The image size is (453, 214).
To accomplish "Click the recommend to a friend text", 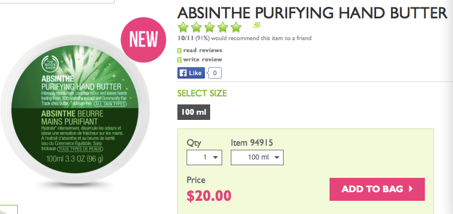I will click(245, 38).
